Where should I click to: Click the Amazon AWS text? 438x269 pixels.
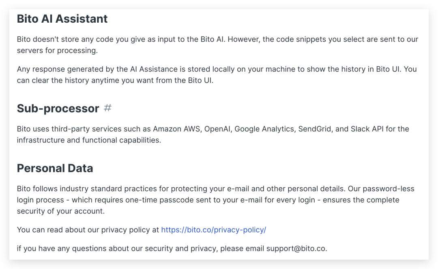[176, 129]
